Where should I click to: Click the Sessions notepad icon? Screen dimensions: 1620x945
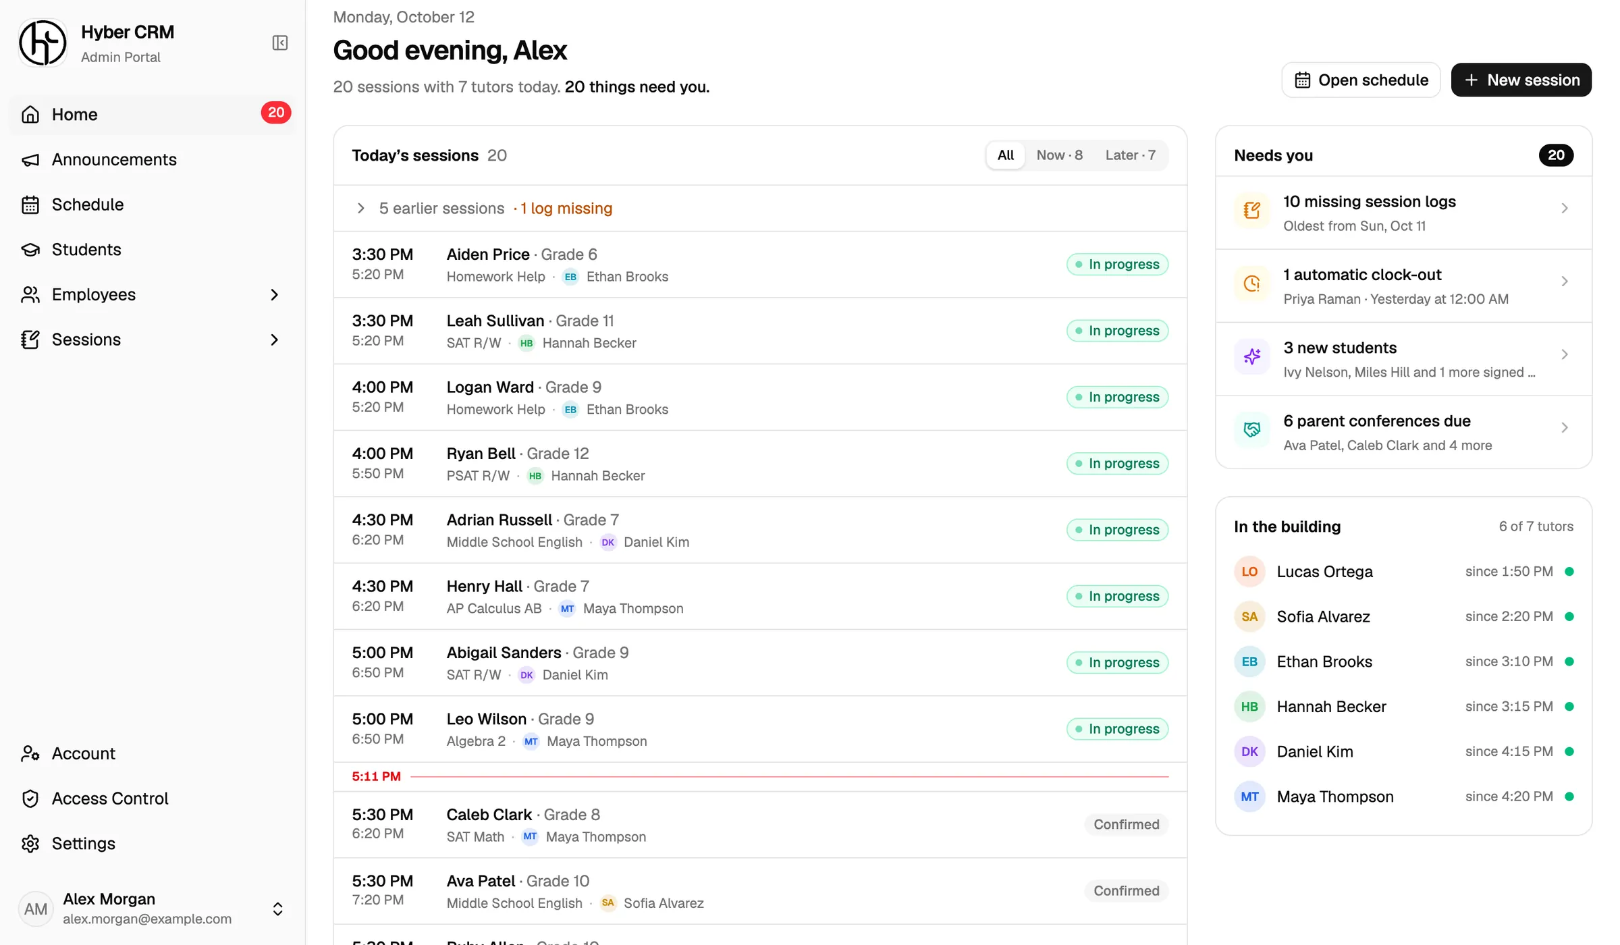click(x=30, y=340)
